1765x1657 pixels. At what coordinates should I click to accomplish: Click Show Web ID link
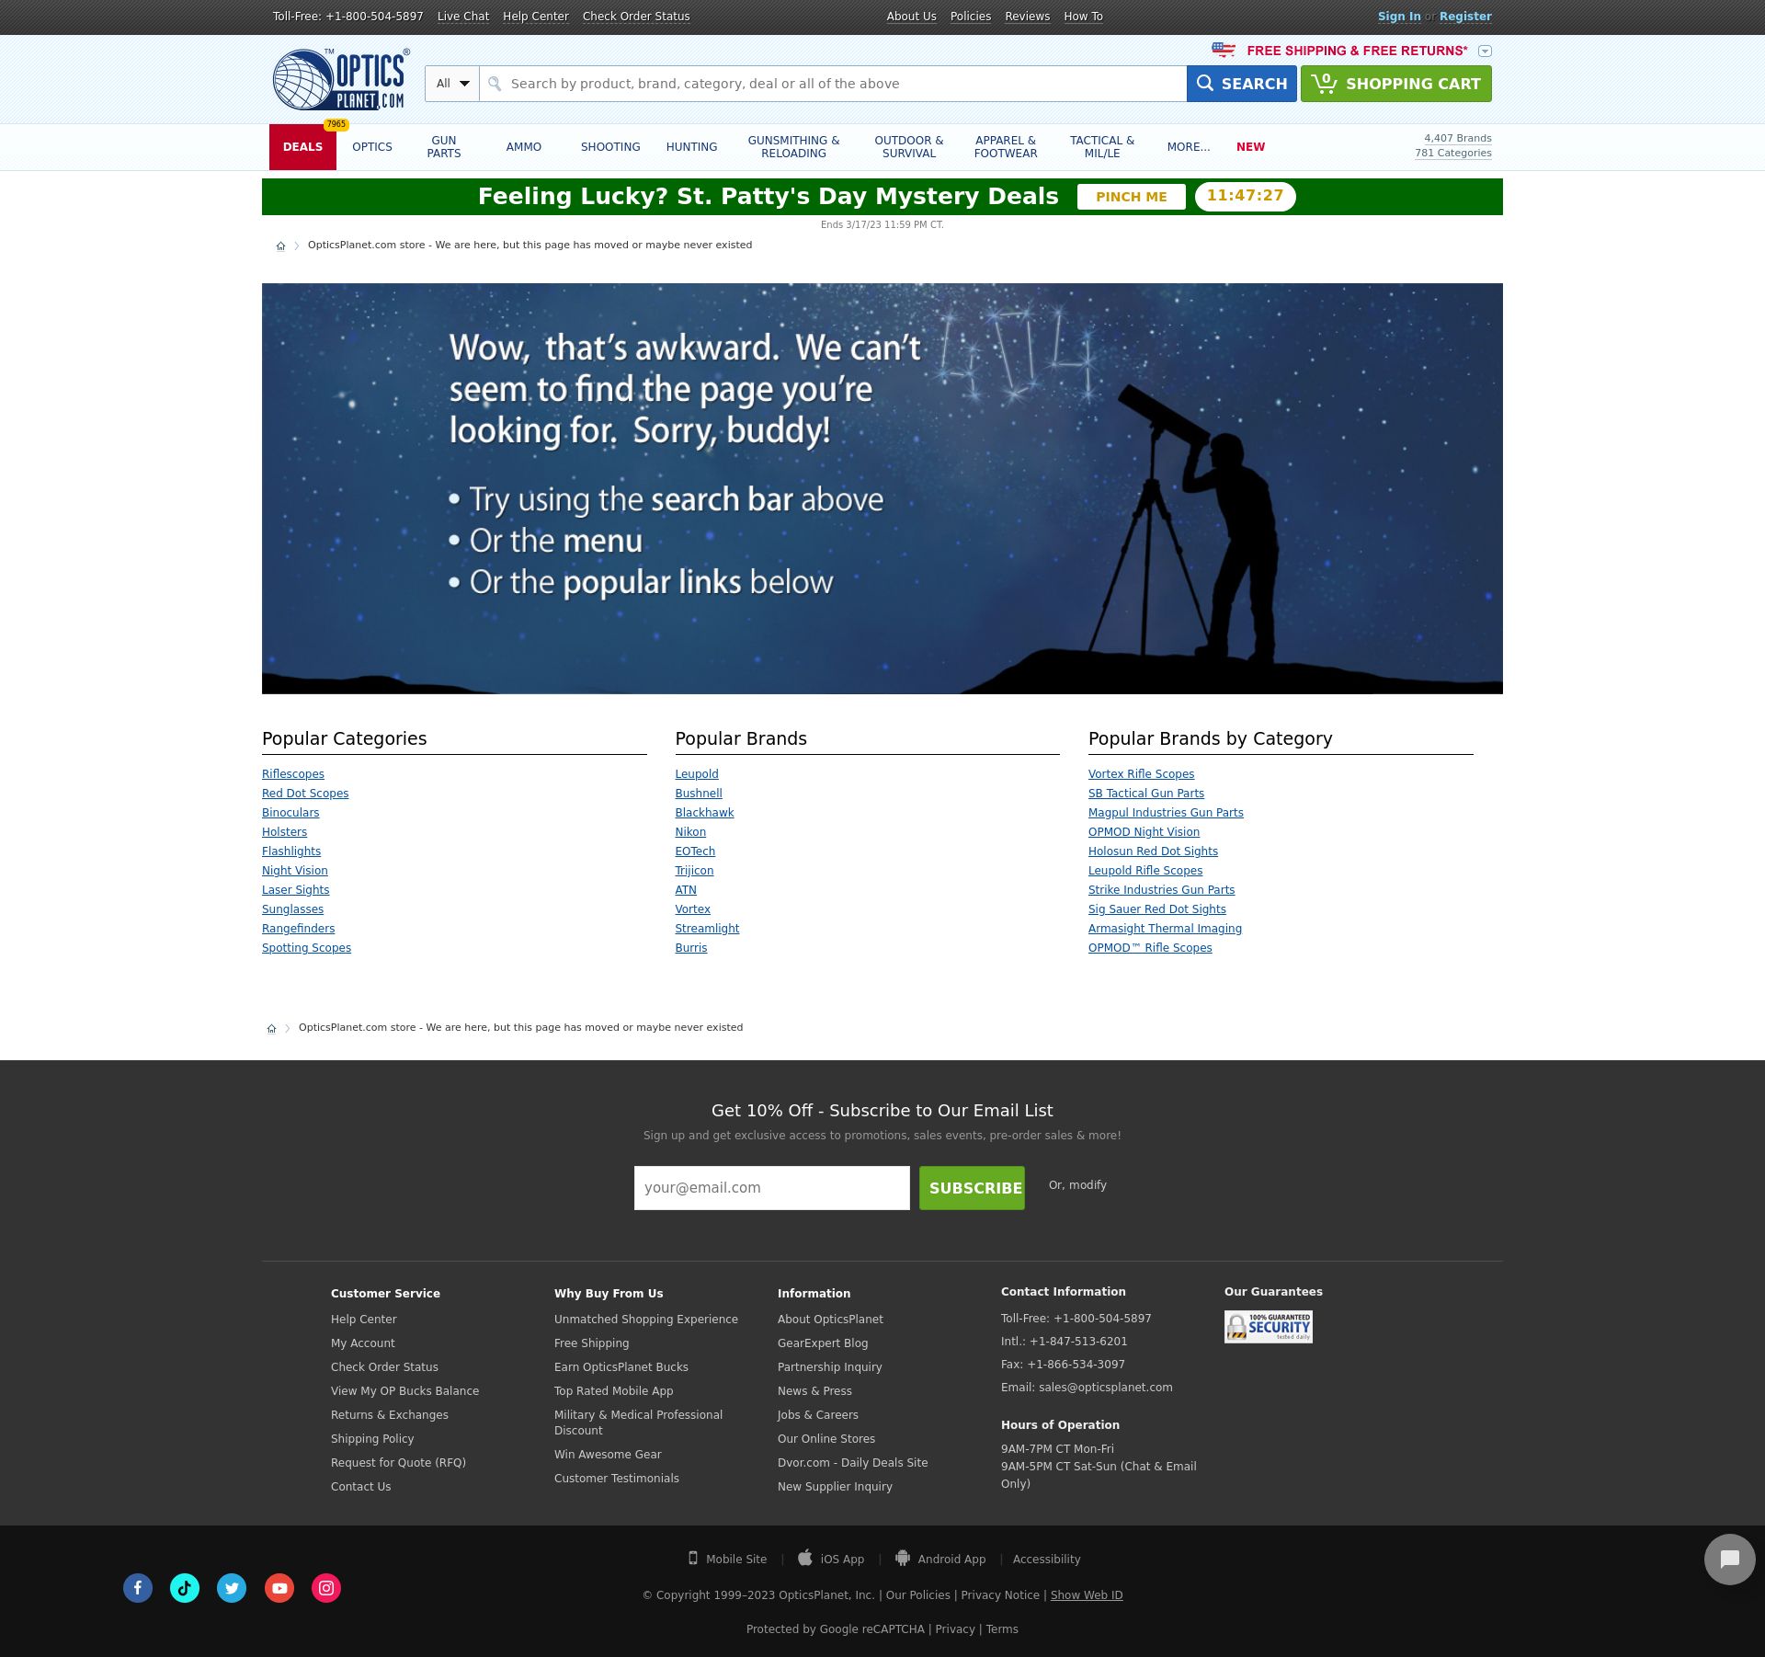[1087, 1595]
